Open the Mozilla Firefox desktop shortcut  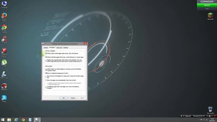pyautogui.click(x=4, y=17)
